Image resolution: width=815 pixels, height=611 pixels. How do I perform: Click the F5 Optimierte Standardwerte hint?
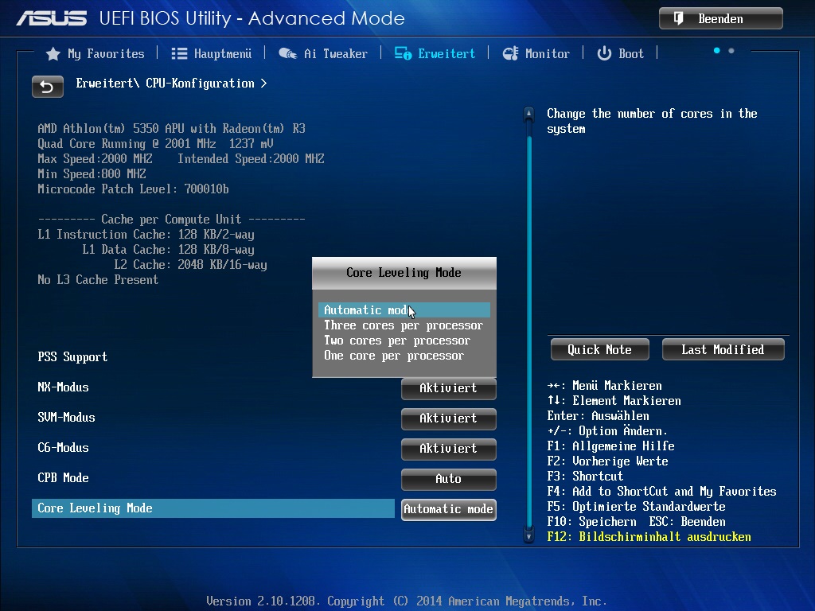tap(636, 507)
